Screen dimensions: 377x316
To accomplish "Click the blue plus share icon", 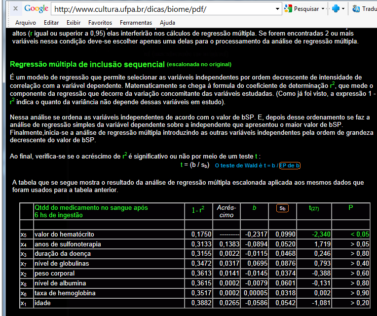I will click(x=336, y=9).
